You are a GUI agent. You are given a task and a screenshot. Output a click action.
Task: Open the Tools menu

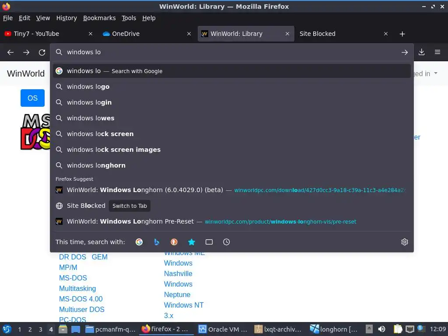click(x=129, y=18)
